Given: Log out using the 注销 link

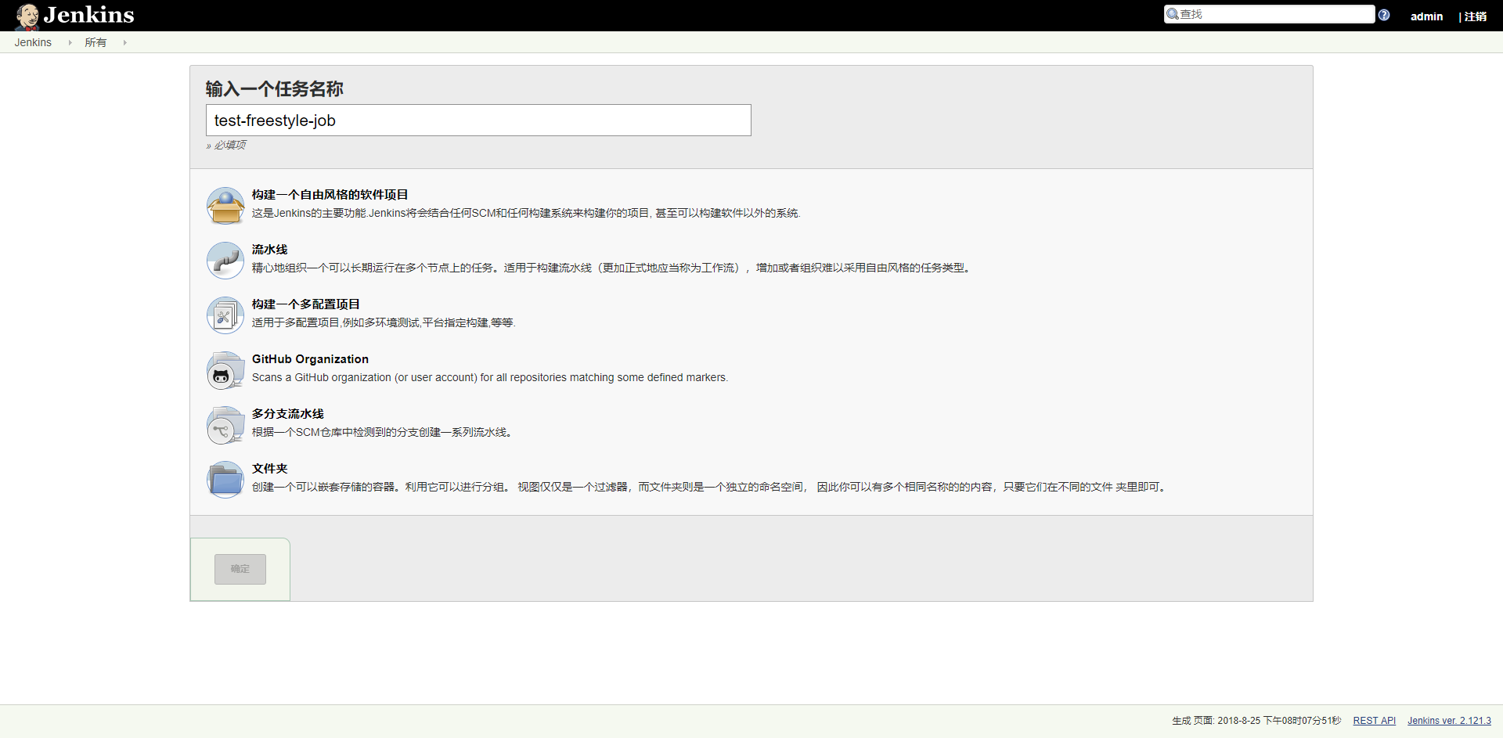Looking at the screenshot, I should tap(1476, 16).
